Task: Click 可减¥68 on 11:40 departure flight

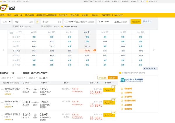Action: click(x=75, y=114)
